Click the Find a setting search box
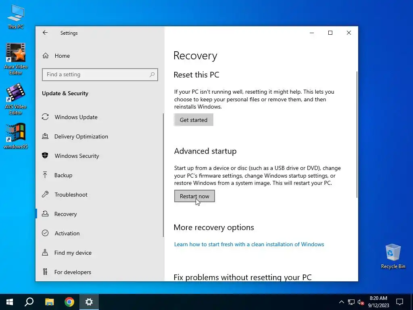The height and width of the screenshot is (310, 413). point(100,75)
